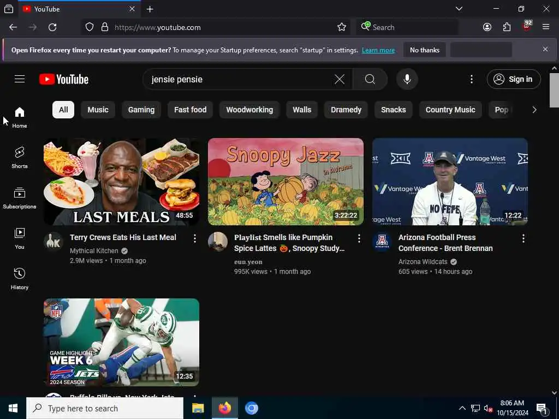
Task: Play the Arizona press conference thumbnail
Action: coord(450,182)
